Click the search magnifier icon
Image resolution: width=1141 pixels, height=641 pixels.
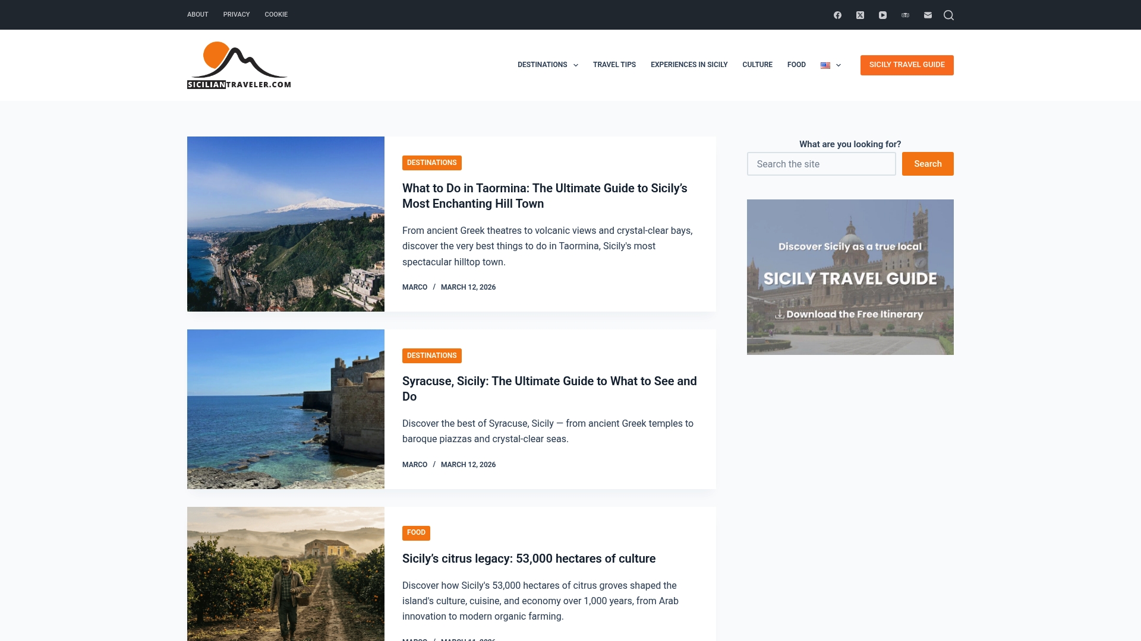pos(949,14)
